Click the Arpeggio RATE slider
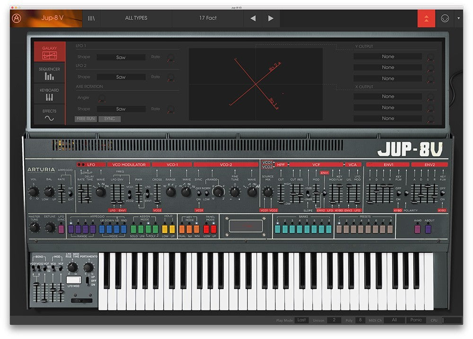473x339 pixels. 61,193
